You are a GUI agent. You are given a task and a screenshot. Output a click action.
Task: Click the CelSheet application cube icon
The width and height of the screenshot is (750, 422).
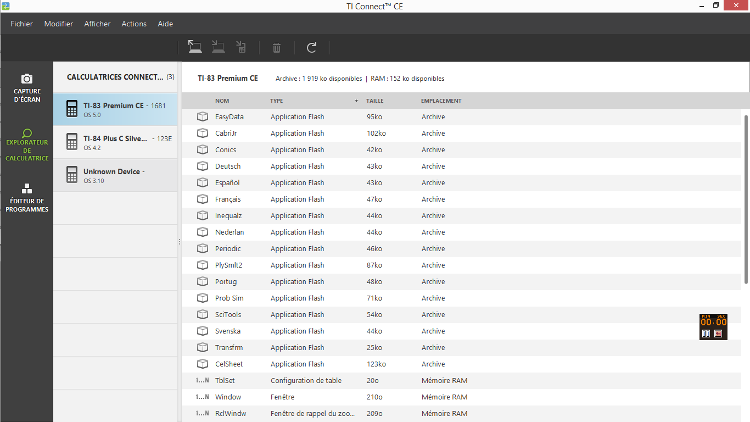point(203,364)
